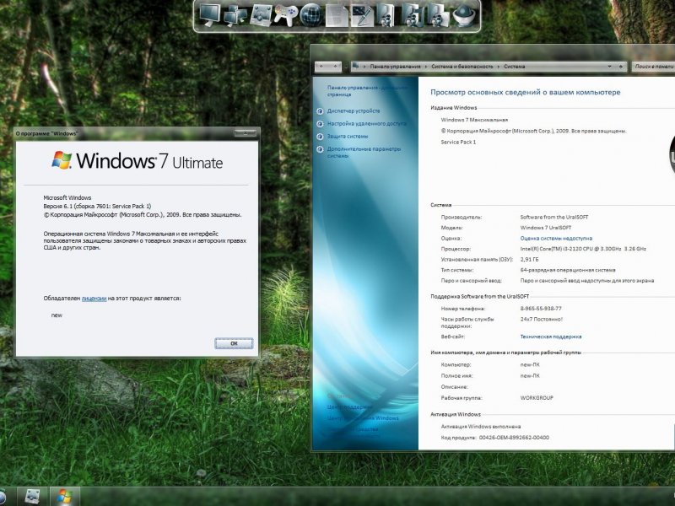Click Система breadcrumb in address bar
The image size is (675, 506).
[x=515, y=67]
